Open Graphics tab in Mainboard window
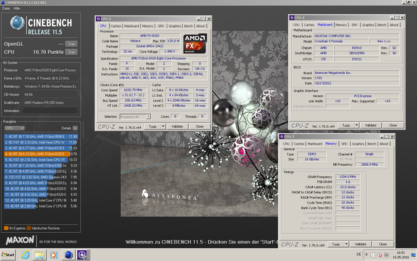The width and height of the screenshot is (417, 261). click(368, 25)
